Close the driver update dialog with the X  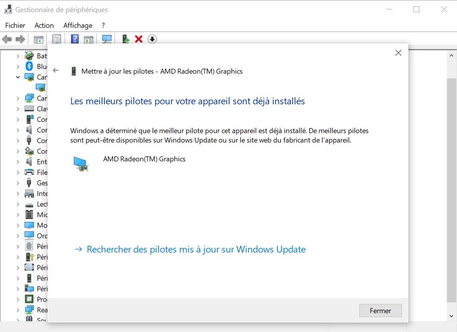tap(398, 53)
